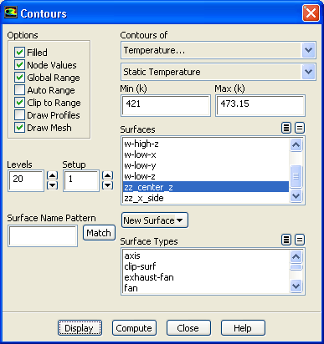324x344 pixels.
Task: Increase the Levels value with up arrow
Action: pos(52,175)
